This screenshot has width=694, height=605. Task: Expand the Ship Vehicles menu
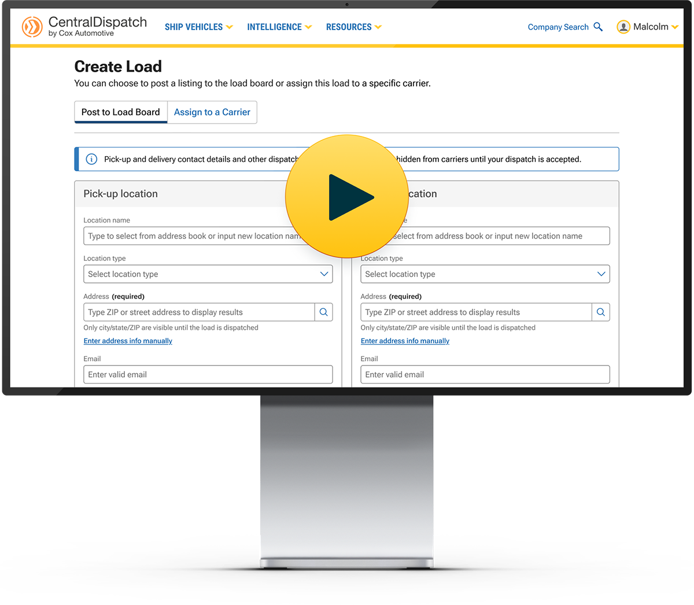pos(198,27)
